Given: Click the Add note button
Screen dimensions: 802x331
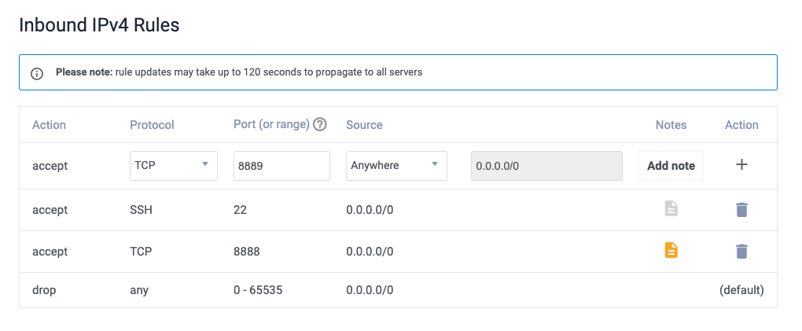Looking at the screenshot, I should point(671,166).
